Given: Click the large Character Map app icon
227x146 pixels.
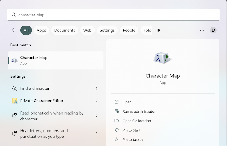Looking at the screenshot, I should tap(162, 58).
